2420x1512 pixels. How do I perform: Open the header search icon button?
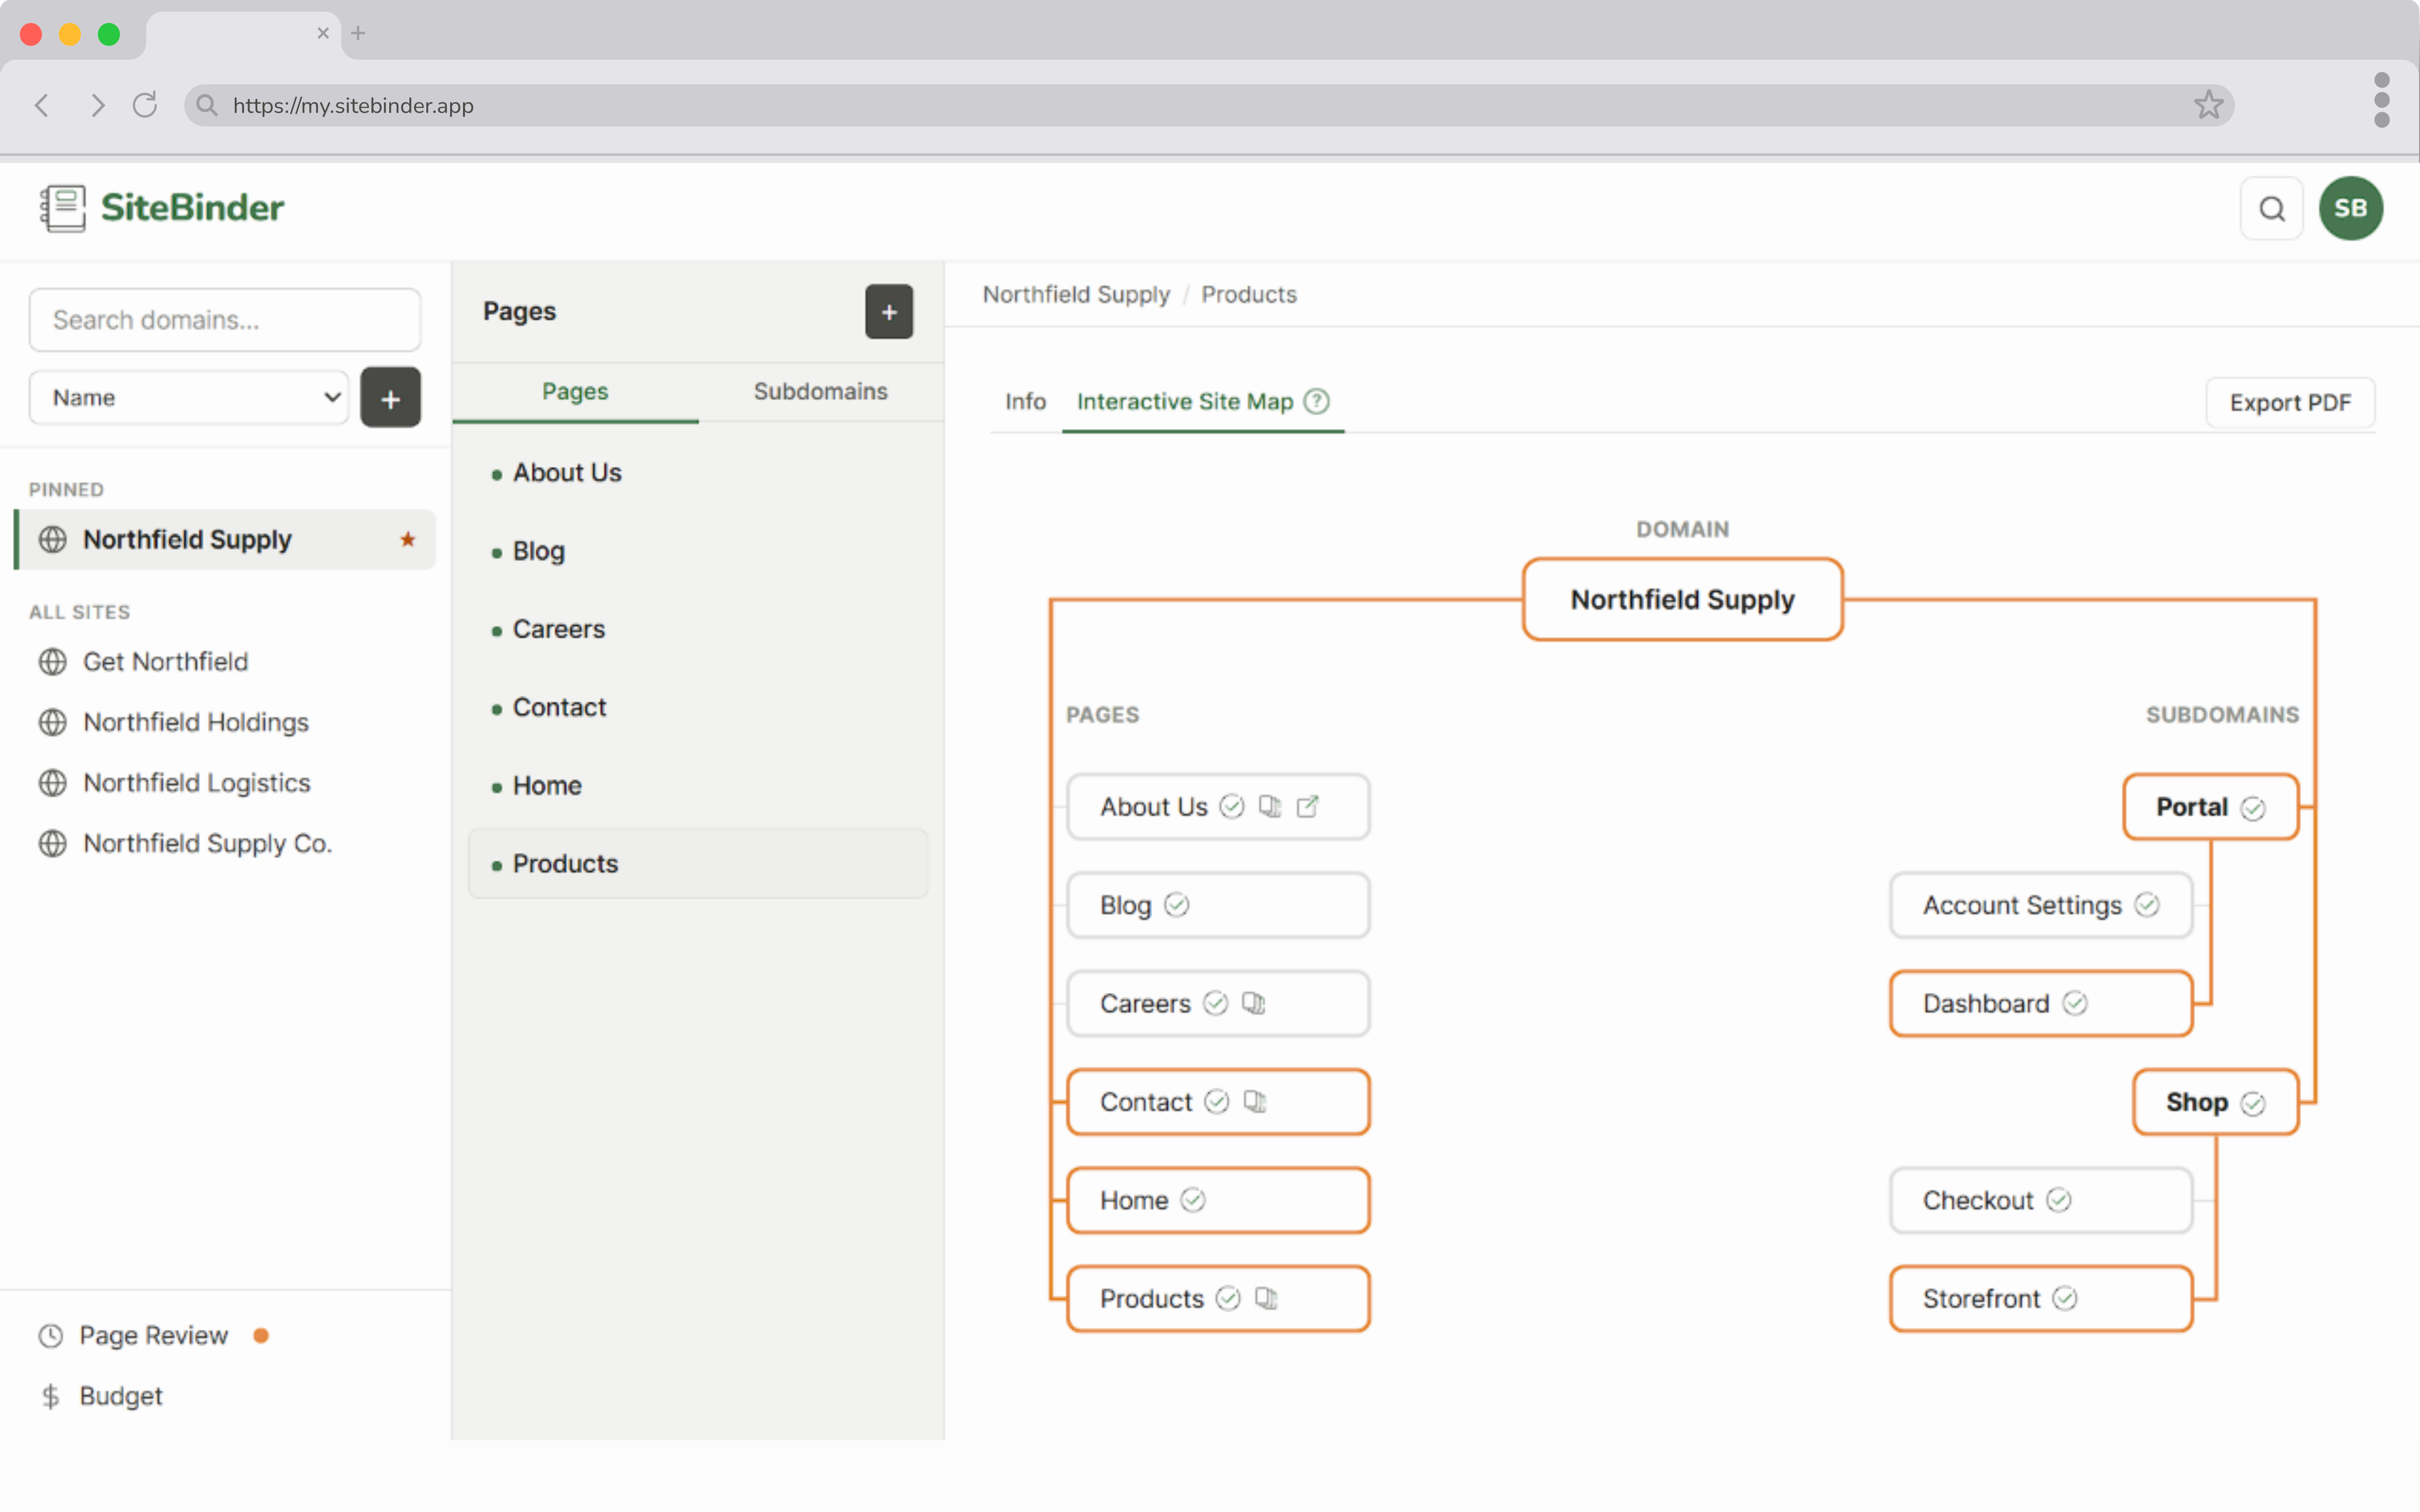[2272, 209]
